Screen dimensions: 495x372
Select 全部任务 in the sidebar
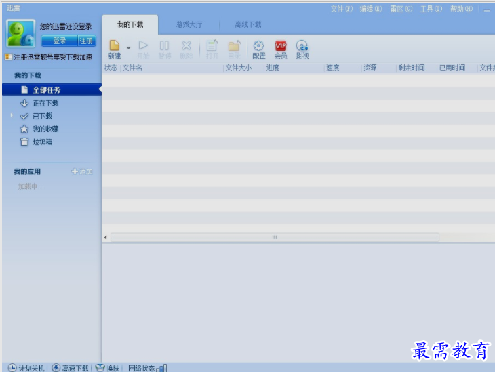(52, 90)
